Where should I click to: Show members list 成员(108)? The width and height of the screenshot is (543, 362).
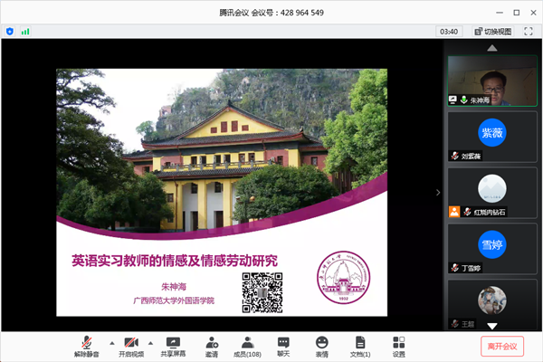coord(247,344)
